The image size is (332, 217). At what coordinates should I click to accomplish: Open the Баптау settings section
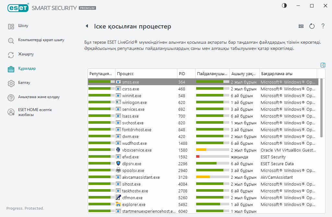tap(24, 83)
